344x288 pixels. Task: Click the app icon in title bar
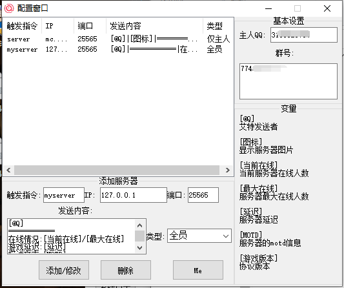coord(9,8)
